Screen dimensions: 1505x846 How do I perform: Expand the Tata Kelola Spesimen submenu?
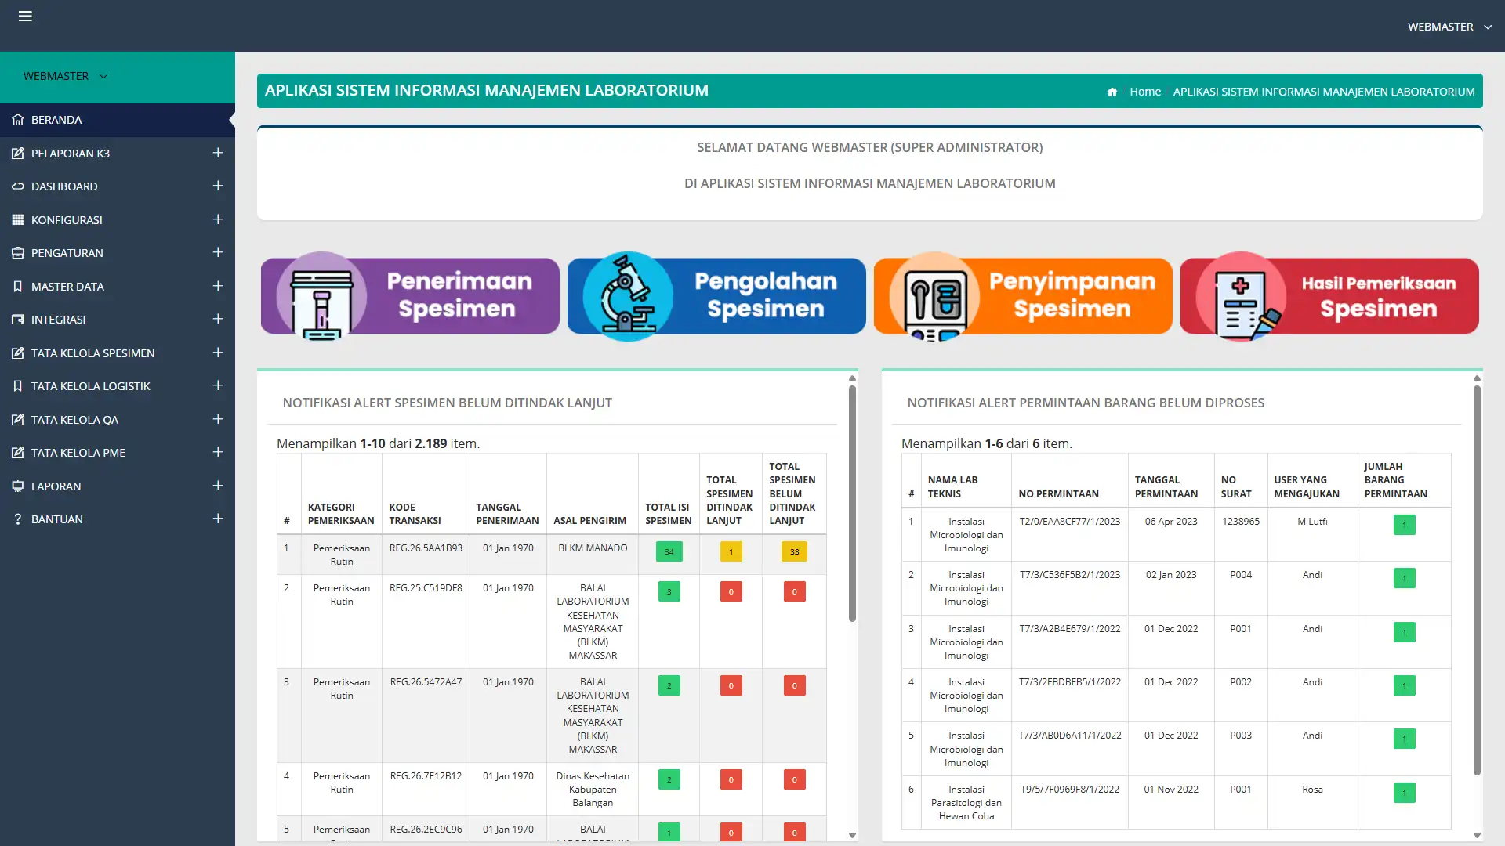point(218,352)
